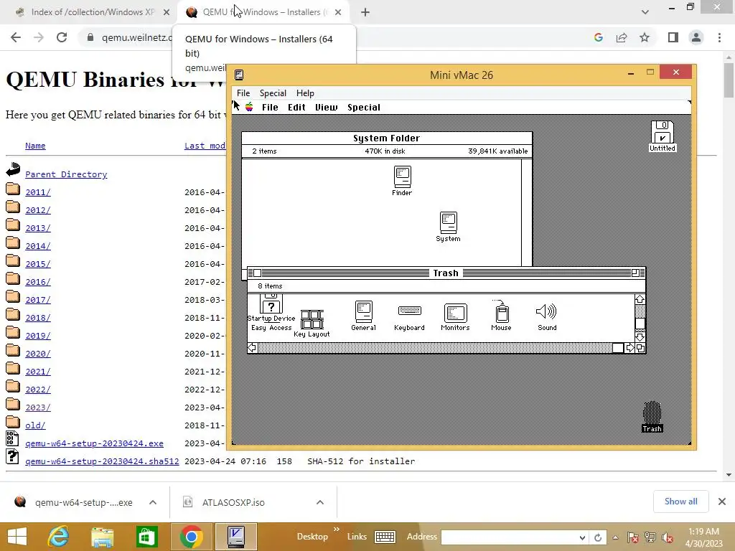Image resolution: width=735 pixels, height=551 pixels.
Task: Open the ATLASOSXP.iso download item
Action: coord(233,502)
